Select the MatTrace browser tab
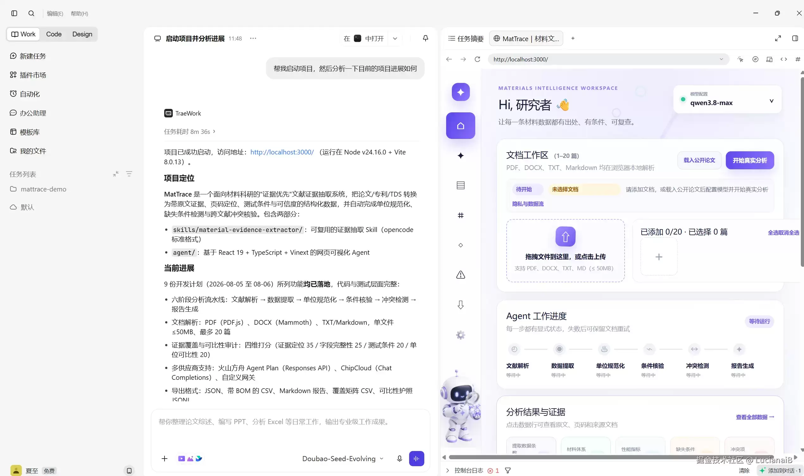The image size is (804, 476). click(526, 39)
